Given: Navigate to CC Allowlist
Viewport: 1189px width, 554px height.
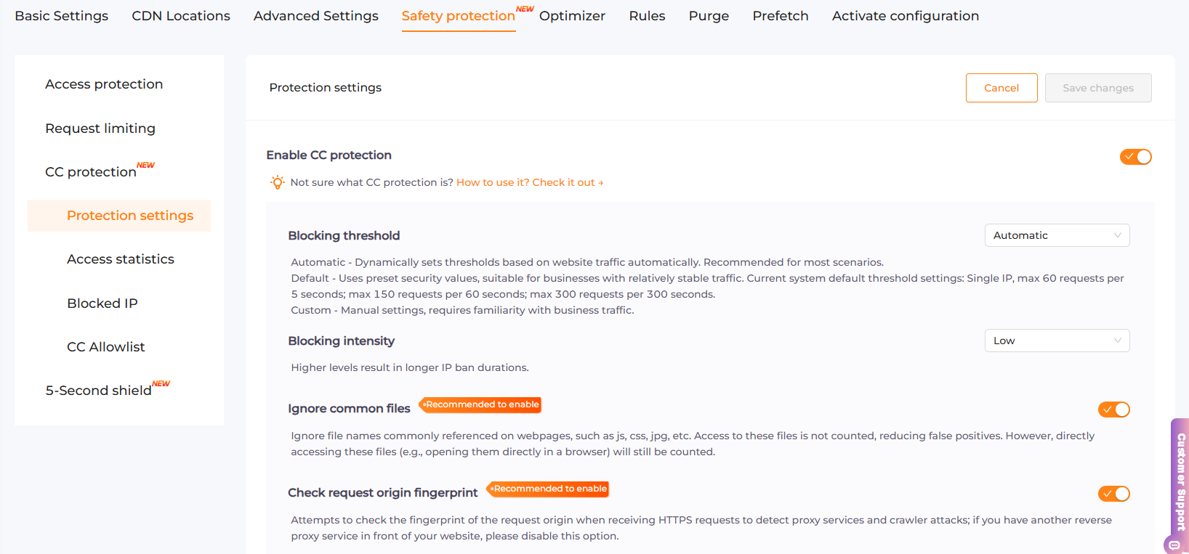Looking at the screenshot, I should [106, 347].
